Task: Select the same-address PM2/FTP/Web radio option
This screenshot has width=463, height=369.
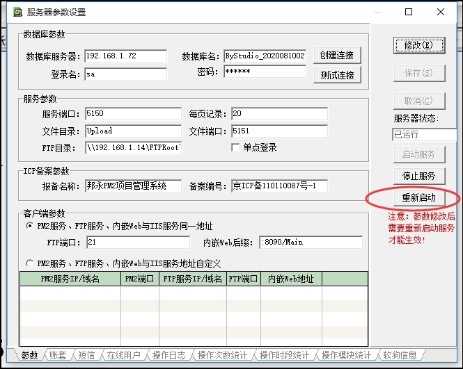Action: tap(29, 226)
